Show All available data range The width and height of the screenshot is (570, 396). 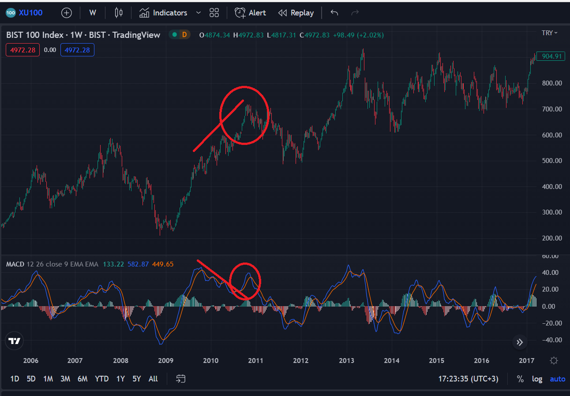(x=153, y=379)
